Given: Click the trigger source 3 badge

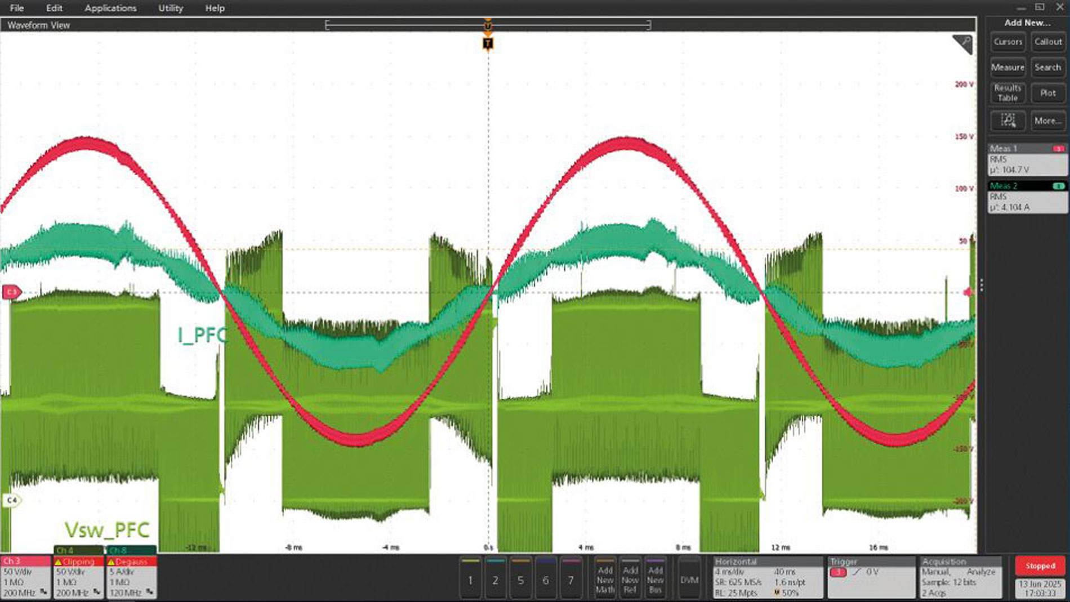Looking at the screenshot, I should [x=838, y=572].
